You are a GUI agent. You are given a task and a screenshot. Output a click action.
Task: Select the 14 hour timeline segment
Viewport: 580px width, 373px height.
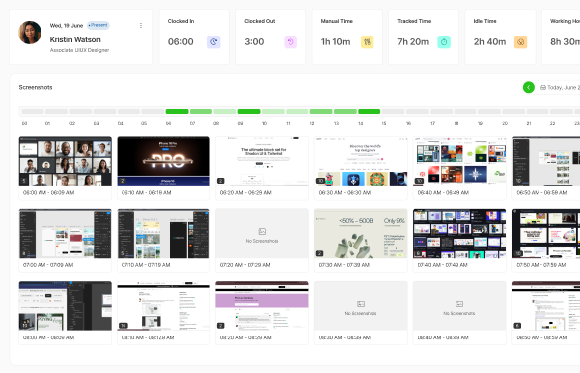click(370, 112)
